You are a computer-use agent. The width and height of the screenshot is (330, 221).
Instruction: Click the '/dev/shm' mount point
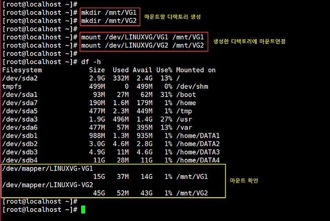pyautogui.click(x=192, y=86)
